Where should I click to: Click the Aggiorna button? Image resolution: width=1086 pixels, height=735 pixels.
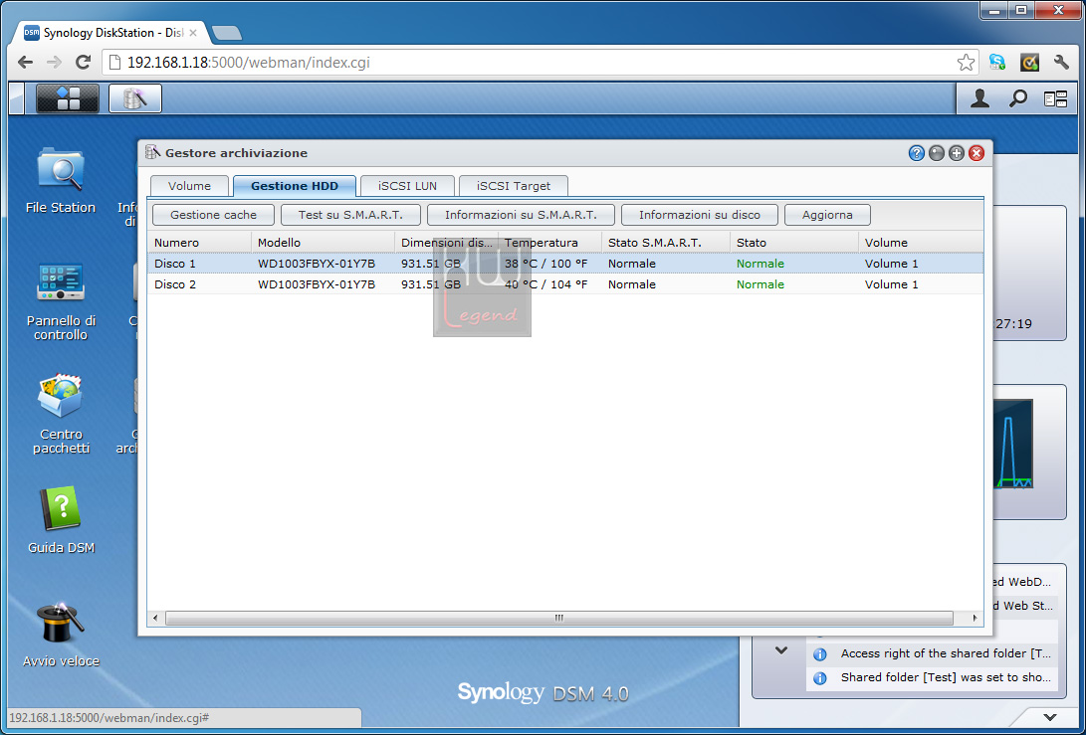point(827,215)
